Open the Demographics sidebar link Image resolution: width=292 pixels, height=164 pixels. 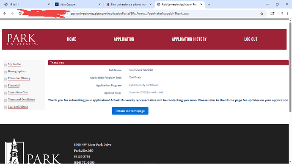coord(17,71)
